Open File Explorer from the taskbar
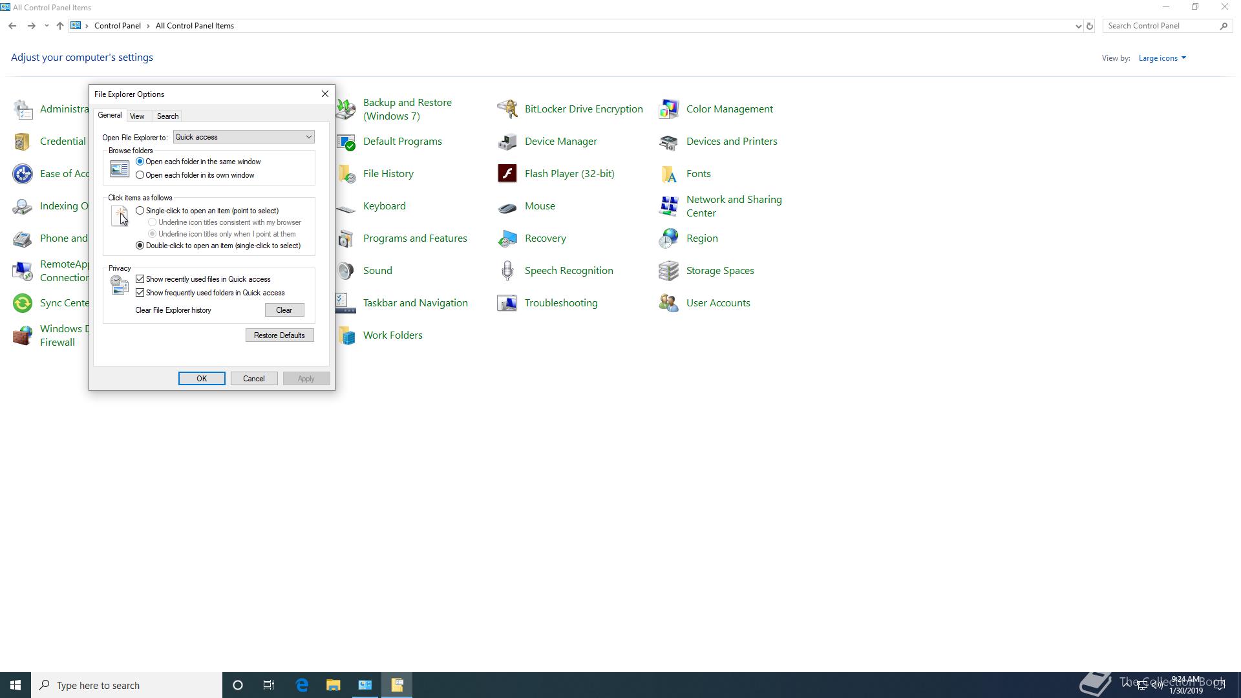 pyautogui.click(x=334, y=685)
